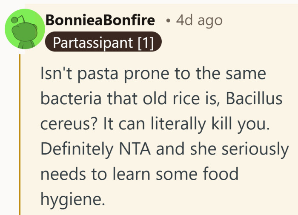Click the Partassipant [1] flair badge
Image resolution: width=298 pixels, height=215 pixels.
tap(103, 43)
